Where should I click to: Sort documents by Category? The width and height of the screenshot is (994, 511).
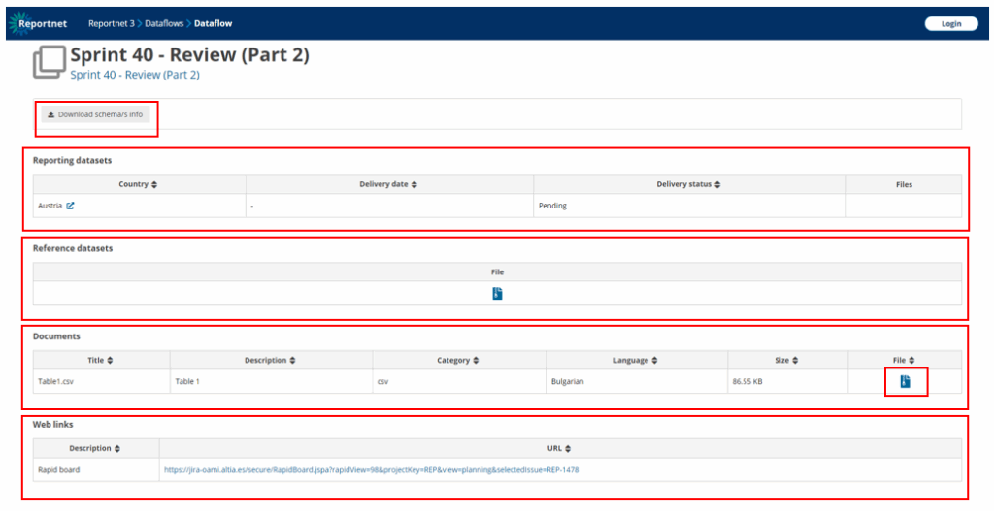click(476, 361)
